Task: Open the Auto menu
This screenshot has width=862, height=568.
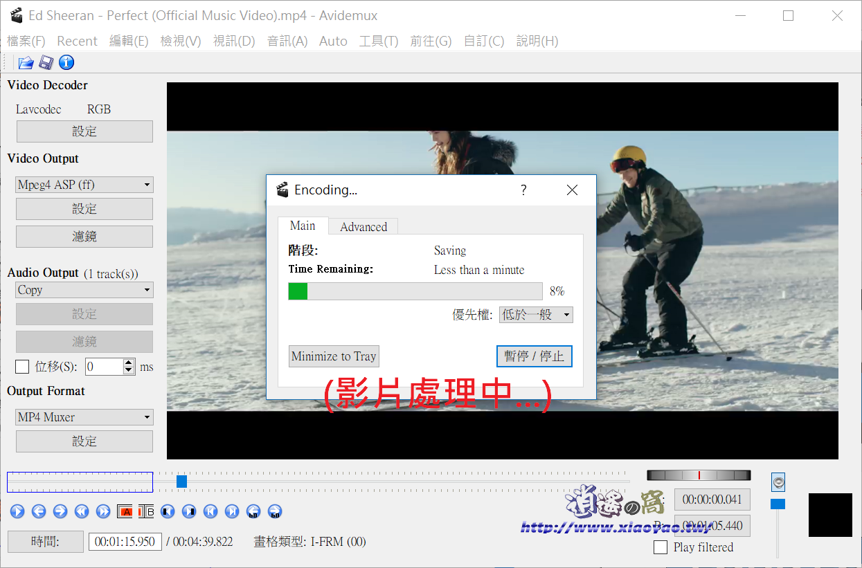Action: pos(333,41)
